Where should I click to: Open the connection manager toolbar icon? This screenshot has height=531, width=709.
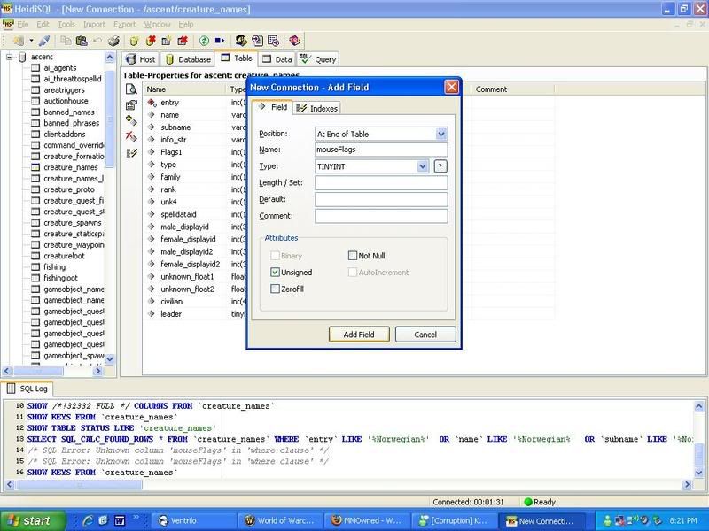tap(19, 41)
